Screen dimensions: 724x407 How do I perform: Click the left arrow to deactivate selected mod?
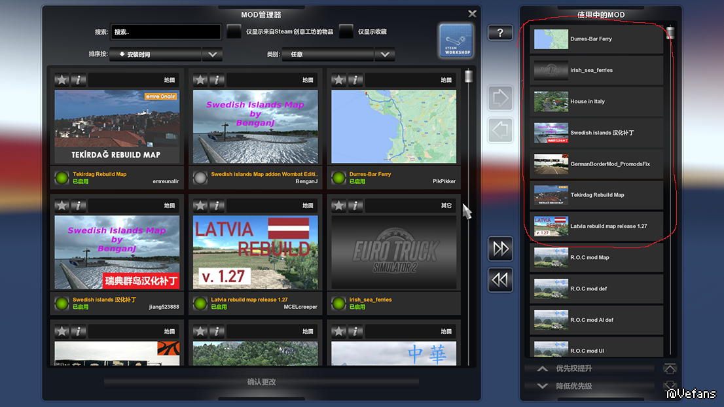tap(500, 130)
